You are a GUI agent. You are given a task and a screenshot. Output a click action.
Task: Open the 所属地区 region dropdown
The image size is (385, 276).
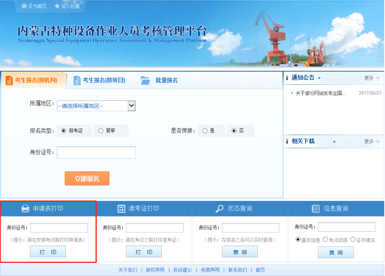130,106
